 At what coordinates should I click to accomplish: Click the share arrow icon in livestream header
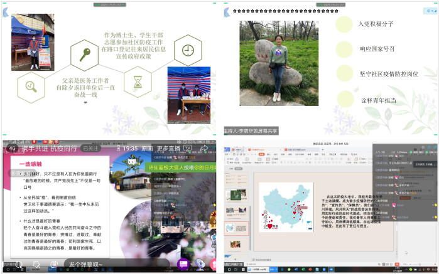point(204,149)
